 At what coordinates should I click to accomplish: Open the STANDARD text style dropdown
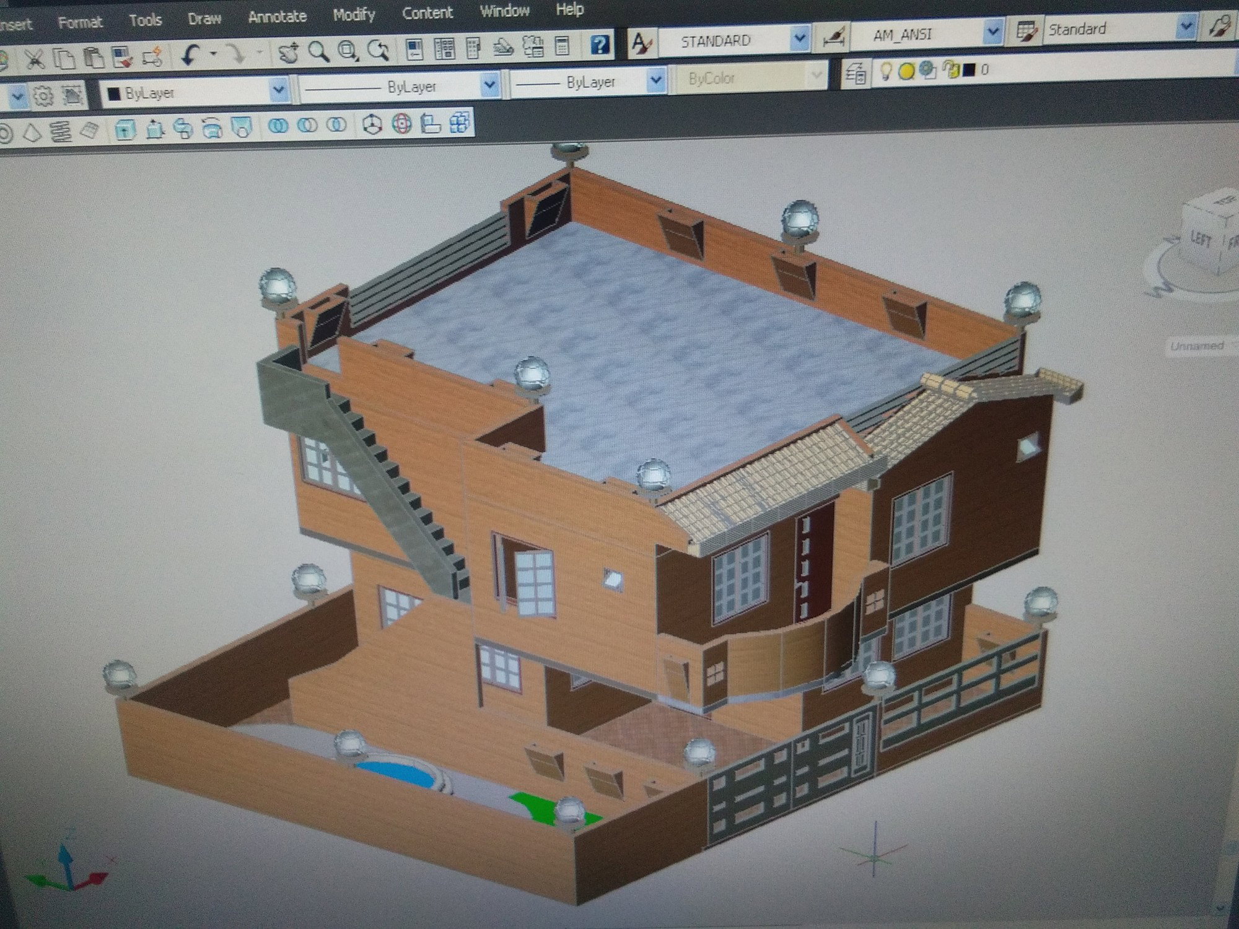click(x=800, y=39)
